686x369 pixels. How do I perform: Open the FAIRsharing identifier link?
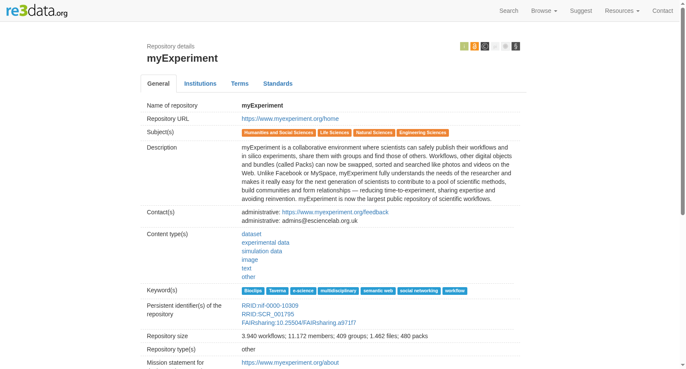pyautogui.click(x=299, y=323)
